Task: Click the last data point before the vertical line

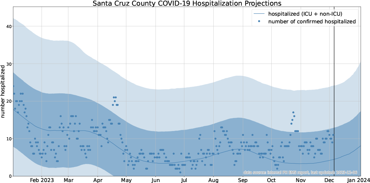Action: click(x=333, y=135)
